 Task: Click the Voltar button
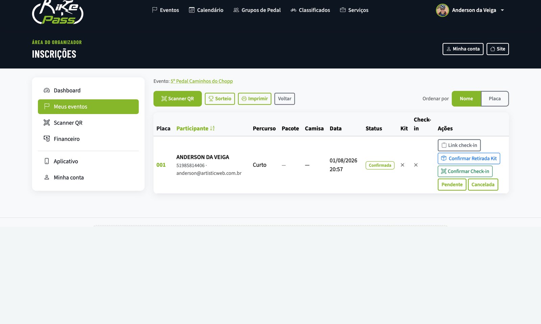pos(285,99)
